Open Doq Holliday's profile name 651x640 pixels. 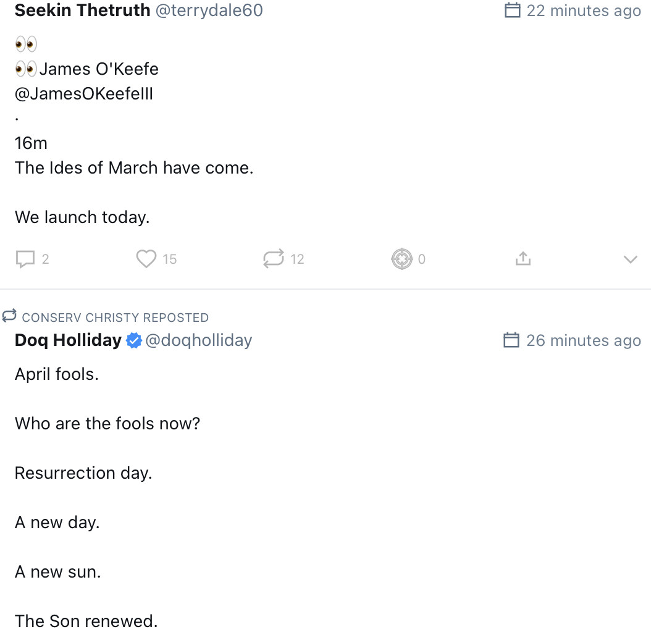point(68,340)
